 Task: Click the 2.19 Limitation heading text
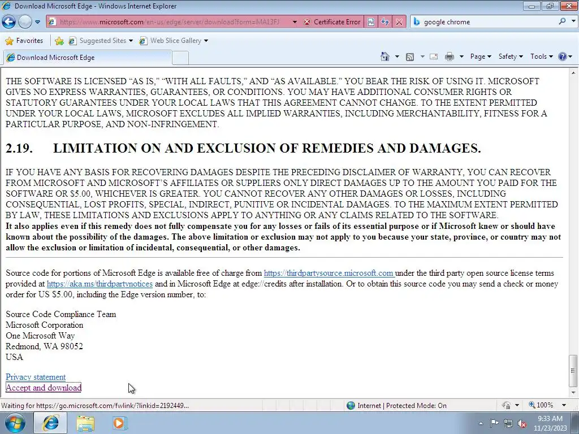243,148
